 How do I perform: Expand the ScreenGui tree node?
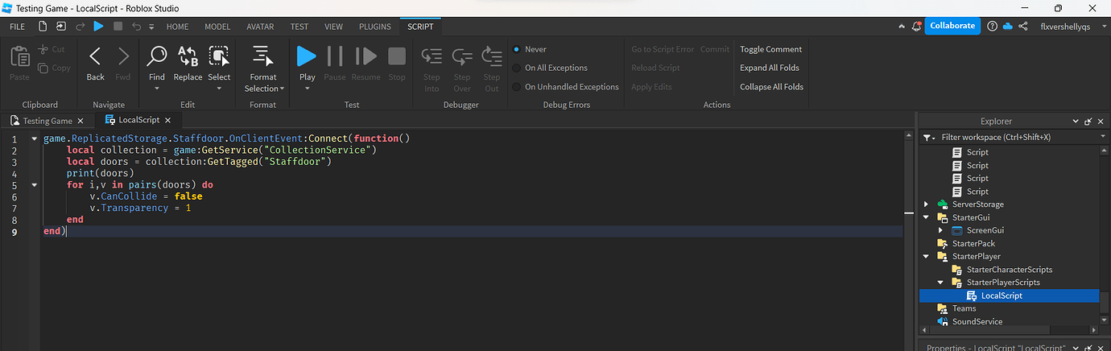[x=940, y=230]
